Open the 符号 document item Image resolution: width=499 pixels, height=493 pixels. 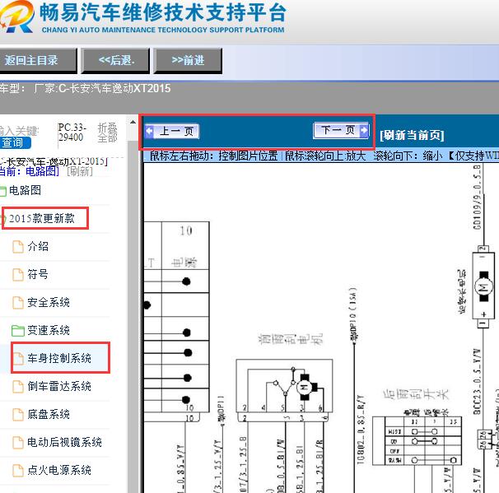(38, 274)
